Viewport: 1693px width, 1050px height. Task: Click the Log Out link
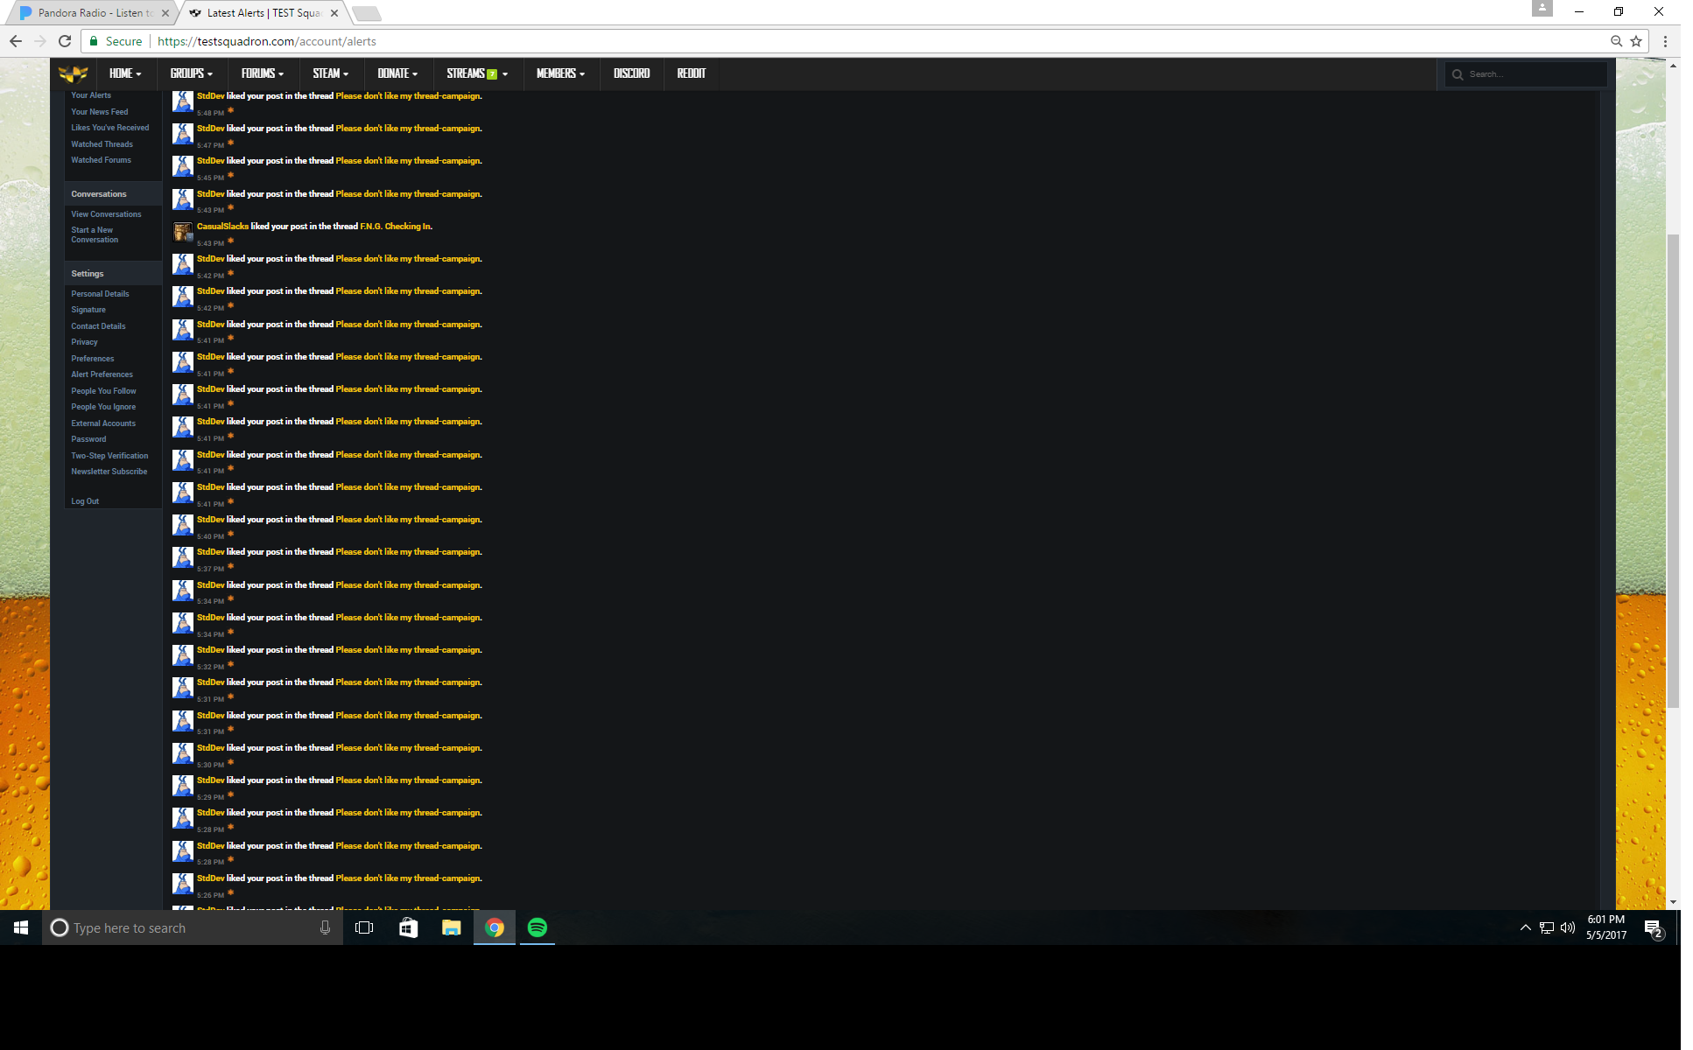(x=85, y=501)
